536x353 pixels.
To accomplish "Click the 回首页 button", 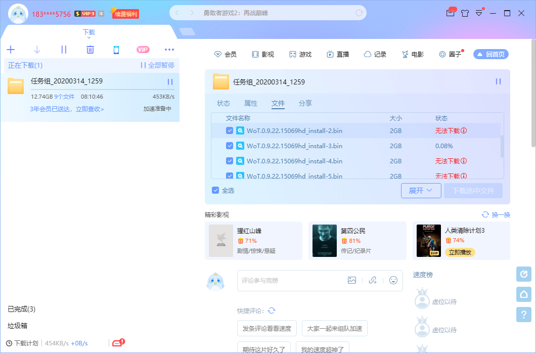I will tap(491, 54).
